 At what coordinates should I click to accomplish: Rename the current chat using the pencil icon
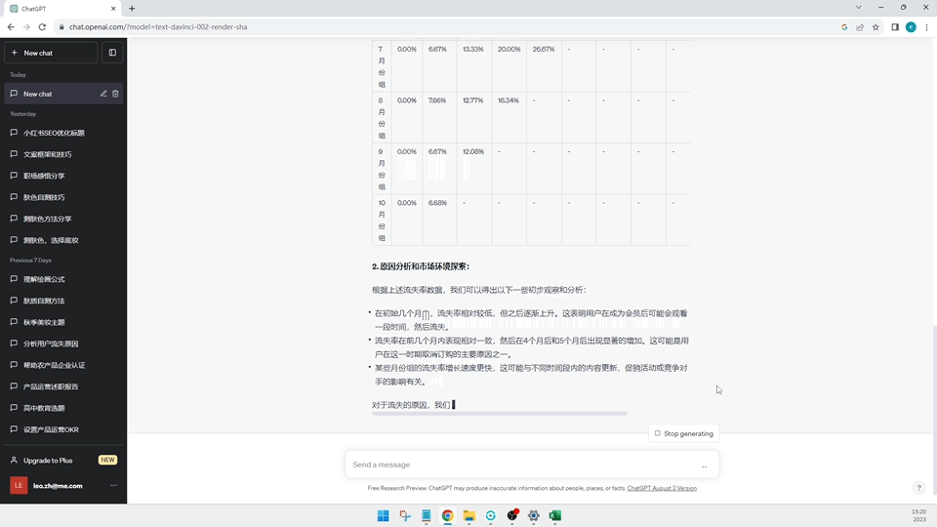coord(103,94)
